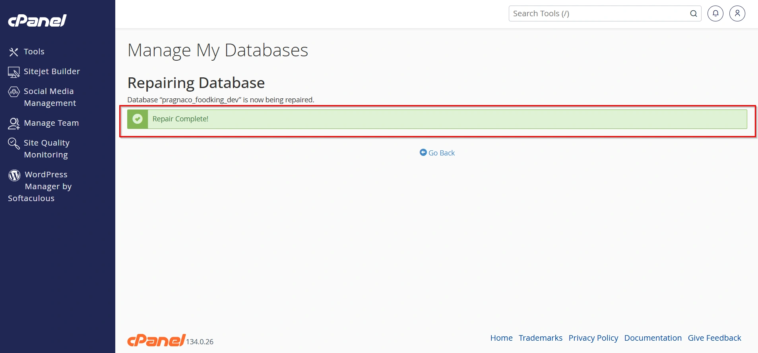758x353 pixels.
Task: Click the search magnifier icon
Action: point(694,13)
